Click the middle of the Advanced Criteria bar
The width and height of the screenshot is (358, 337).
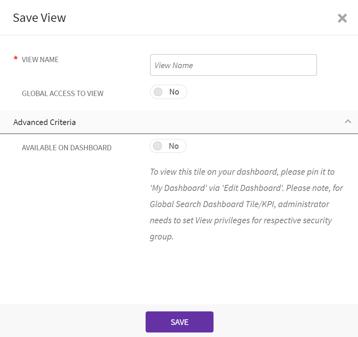pyautogui.click(x=179, y=122)
